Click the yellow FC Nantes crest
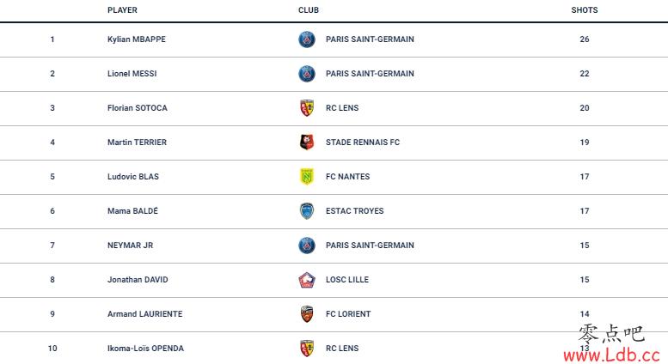This screenshot has height=364, width=668. tap(307, 177)
